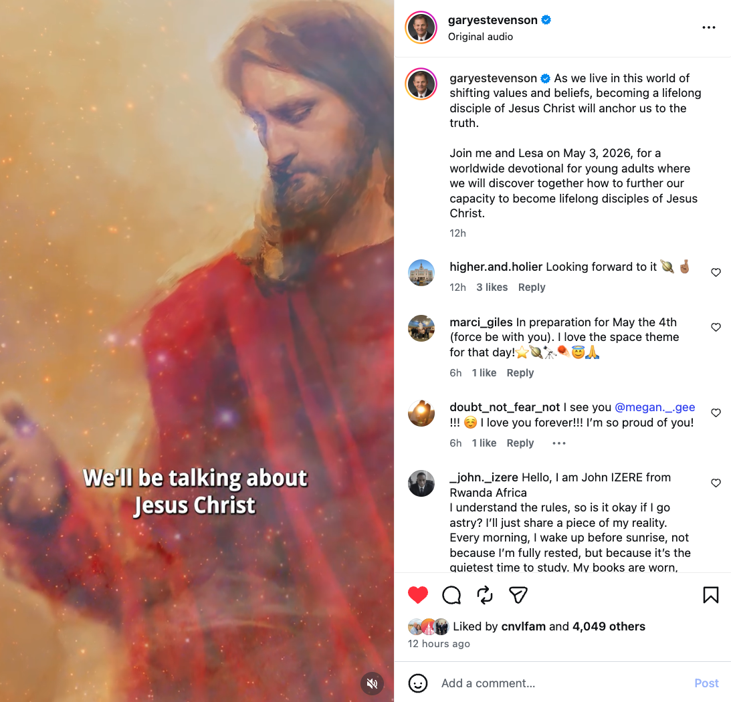
Task: Open doubt_not_fear_not's profile picture
Action: click(x=421, y=413)
